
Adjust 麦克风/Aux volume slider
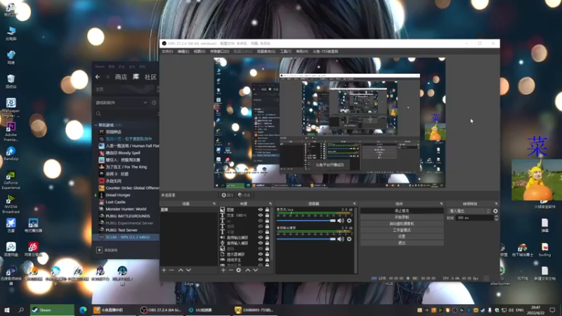[306, 220]
